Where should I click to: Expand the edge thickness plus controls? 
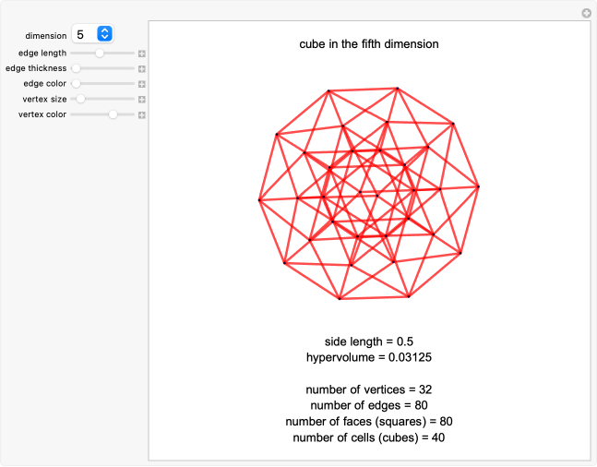point(142,68)
